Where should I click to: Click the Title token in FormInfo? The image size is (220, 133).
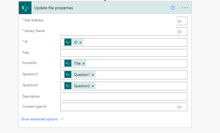[x=77, y=63]
